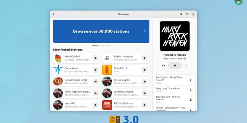Select Radio Mirchi station name text

(120, 68)
